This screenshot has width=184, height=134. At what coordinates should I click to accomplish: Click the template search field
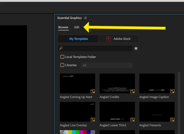(x=95, y=48)
